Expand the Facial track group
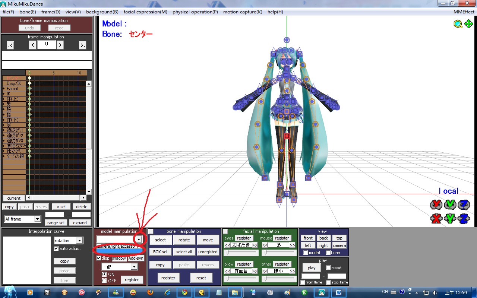The height and width of the screenshot is (298, 477). [x=4, y=89]
